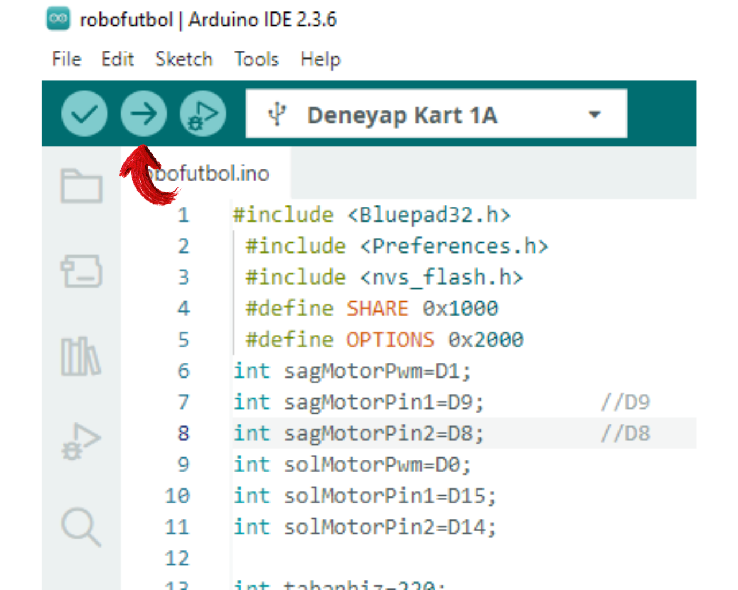The height and width of the screenshot is (590, 738).
Task: Open the File menu
Action: tap(67, 59)
